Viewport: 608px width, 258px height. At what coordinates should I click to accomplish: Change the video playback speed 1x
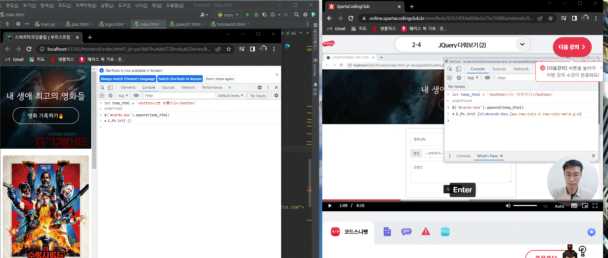point(545,206)
